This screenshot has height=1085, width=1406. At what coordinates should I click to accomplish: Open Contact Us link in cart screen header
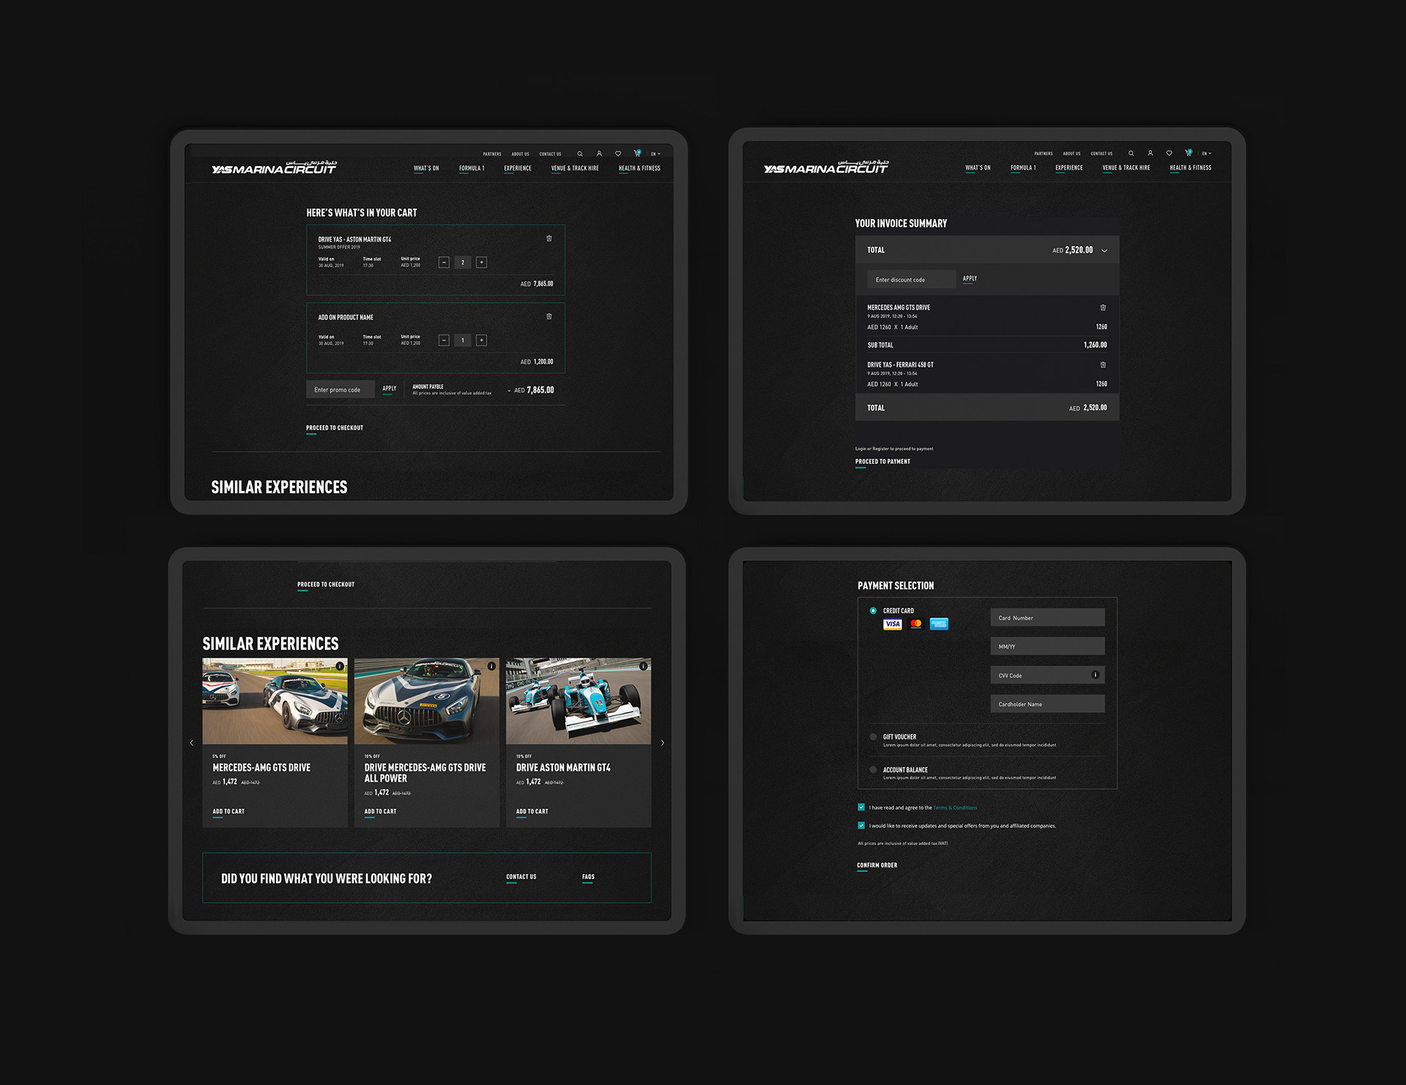[550, 154]
